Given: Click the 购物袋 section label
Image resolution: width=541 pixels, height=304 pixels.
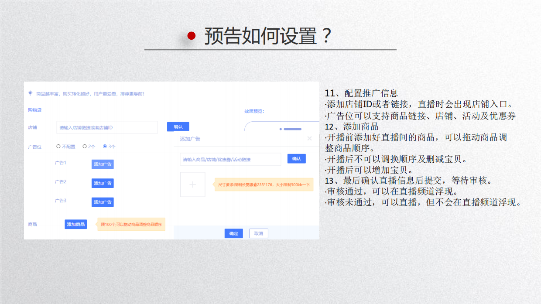Looking at the screenshot, I should click(x=34, y=110).
